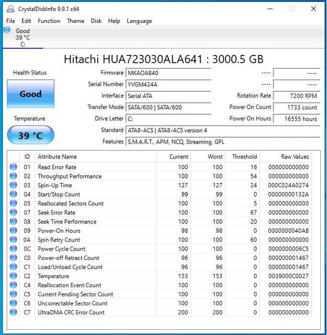Click the Serial Number field YVGM424A

pyautogui.click(x=168, y=84)
